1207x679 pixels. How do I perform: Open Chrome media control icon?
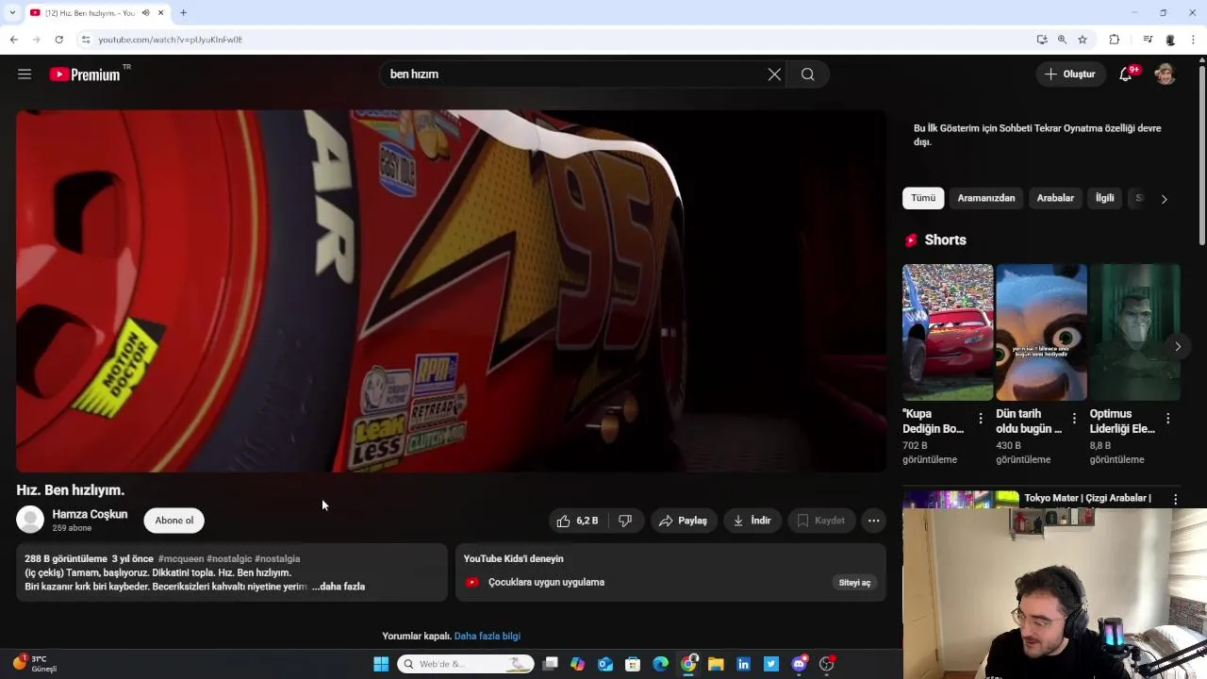click(1148, 40)
